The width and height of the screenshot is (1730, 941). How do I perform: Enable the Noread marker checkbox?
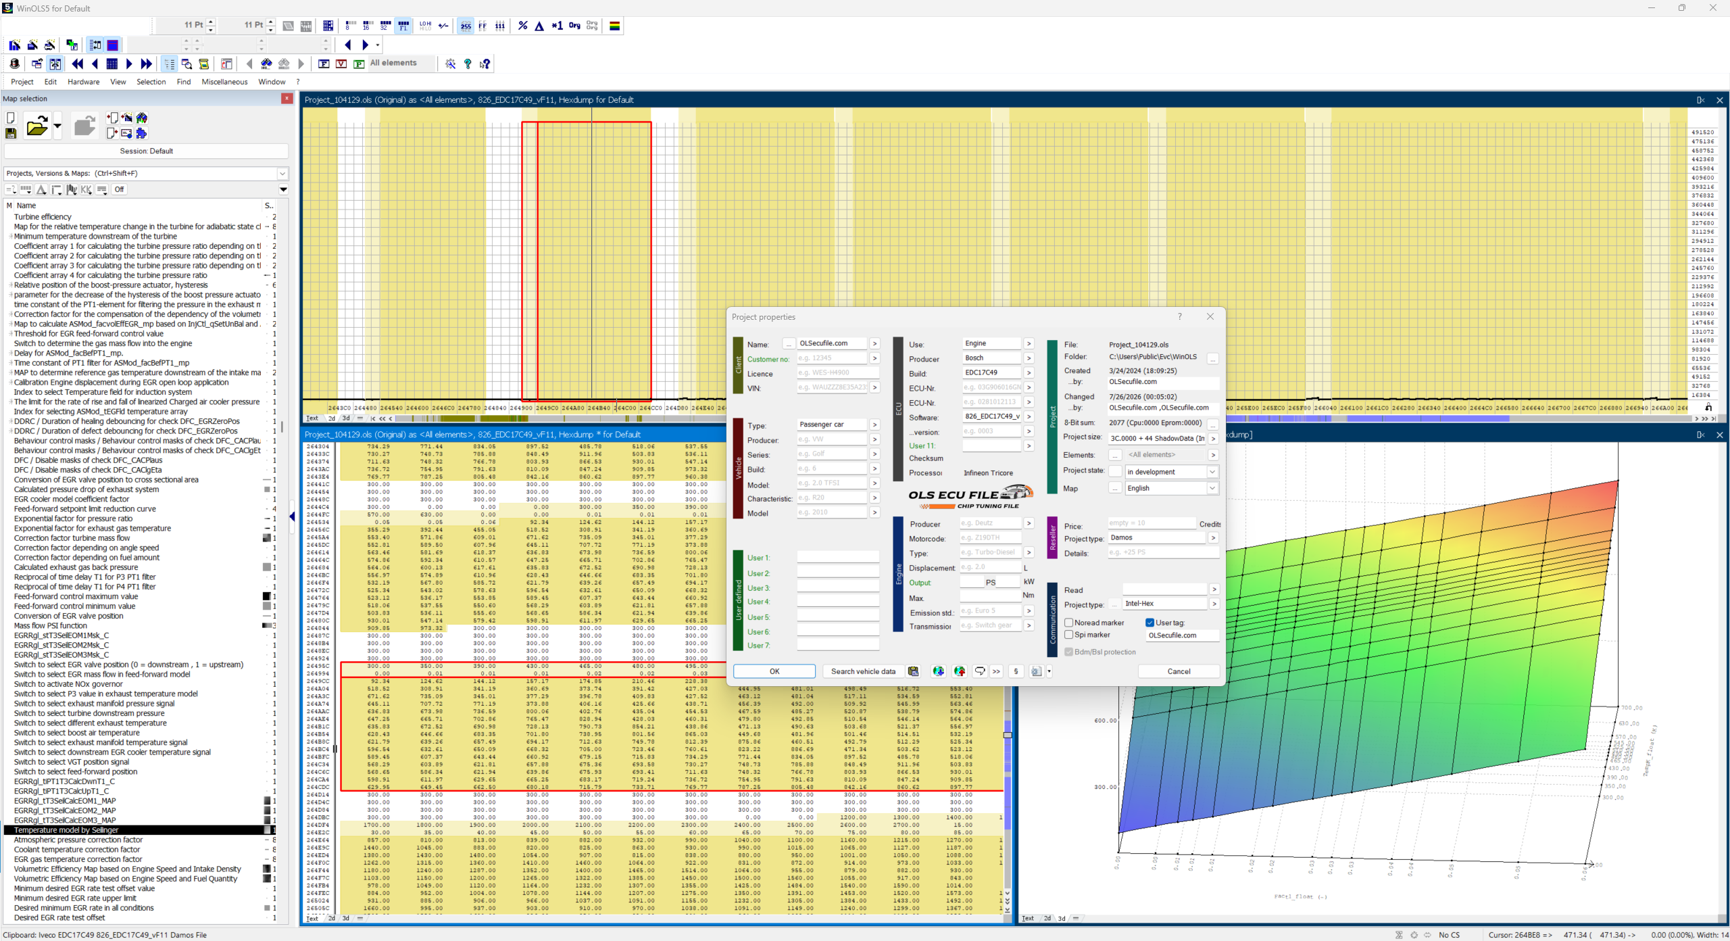[x=1069, y=623]
